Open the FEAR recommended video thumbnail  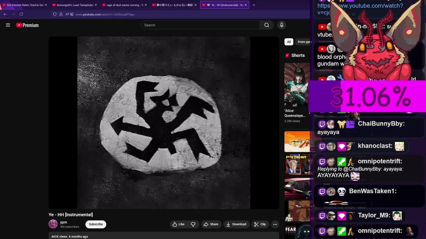coord(298,231)
